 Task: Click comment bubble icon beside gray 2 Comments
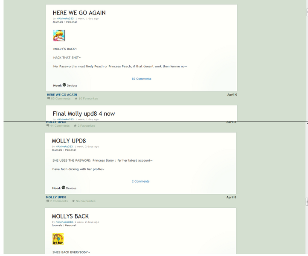(x=48, y=201)
